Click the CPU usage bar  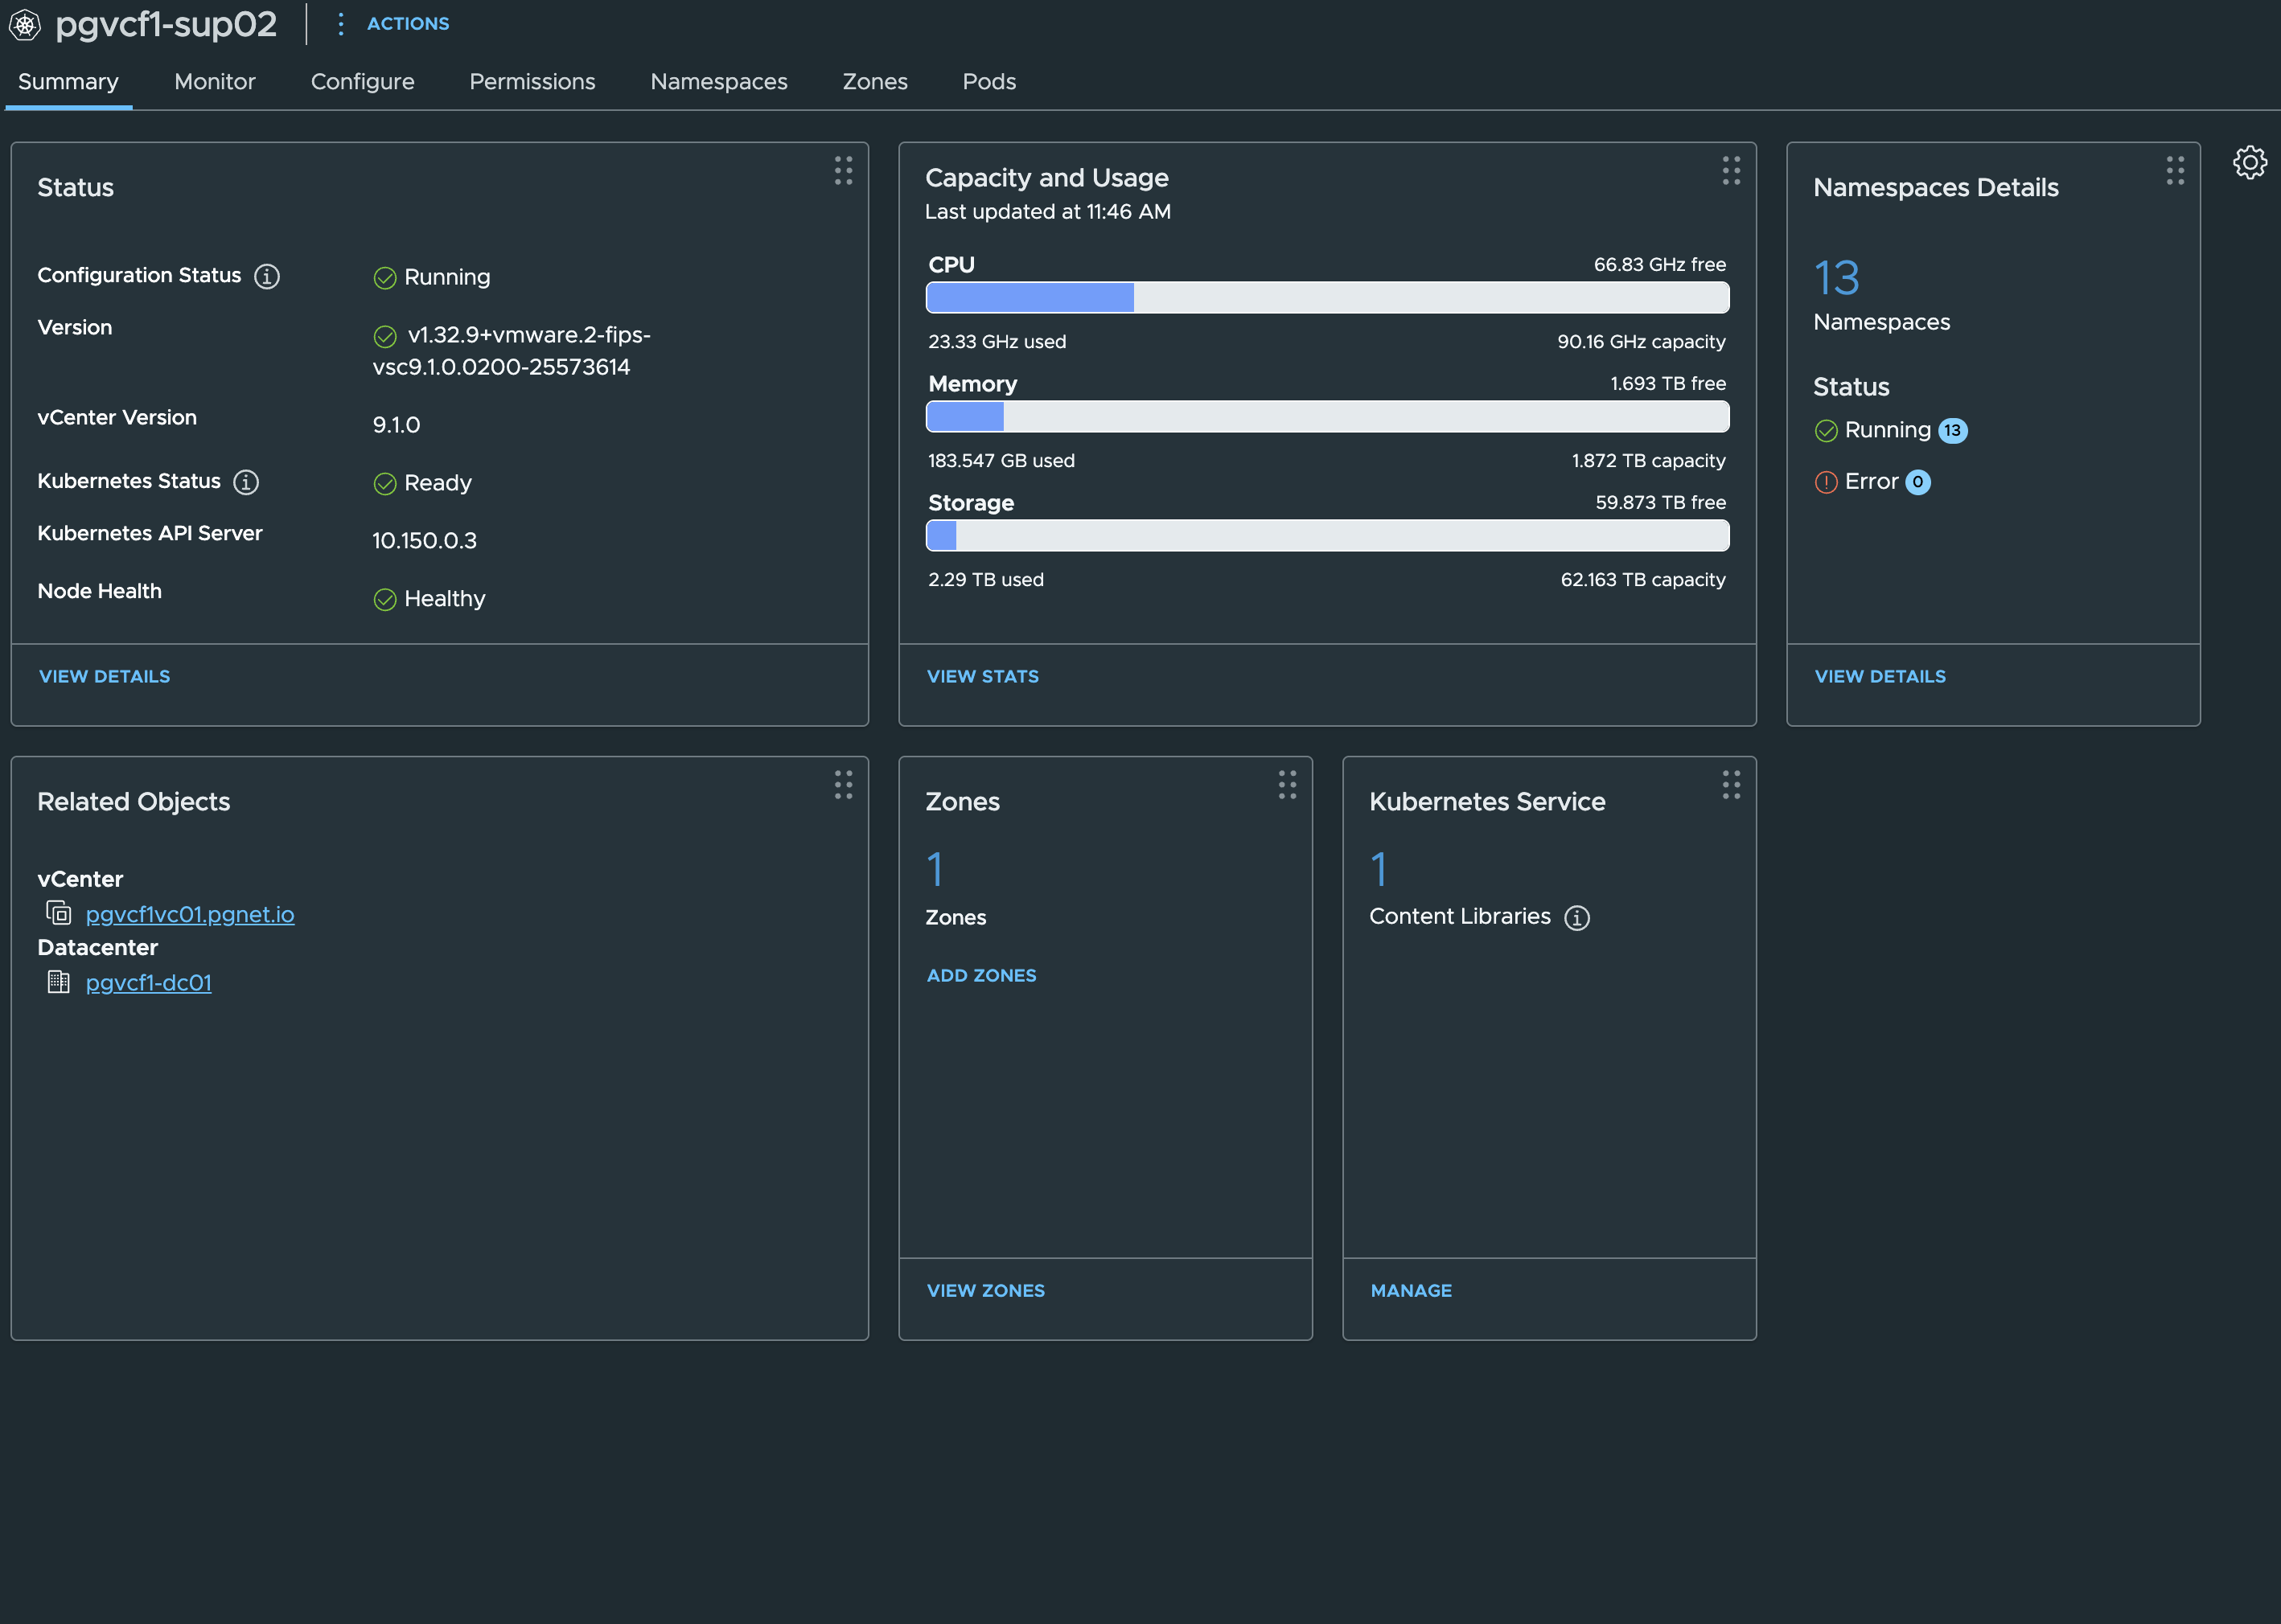(1328, 297)
